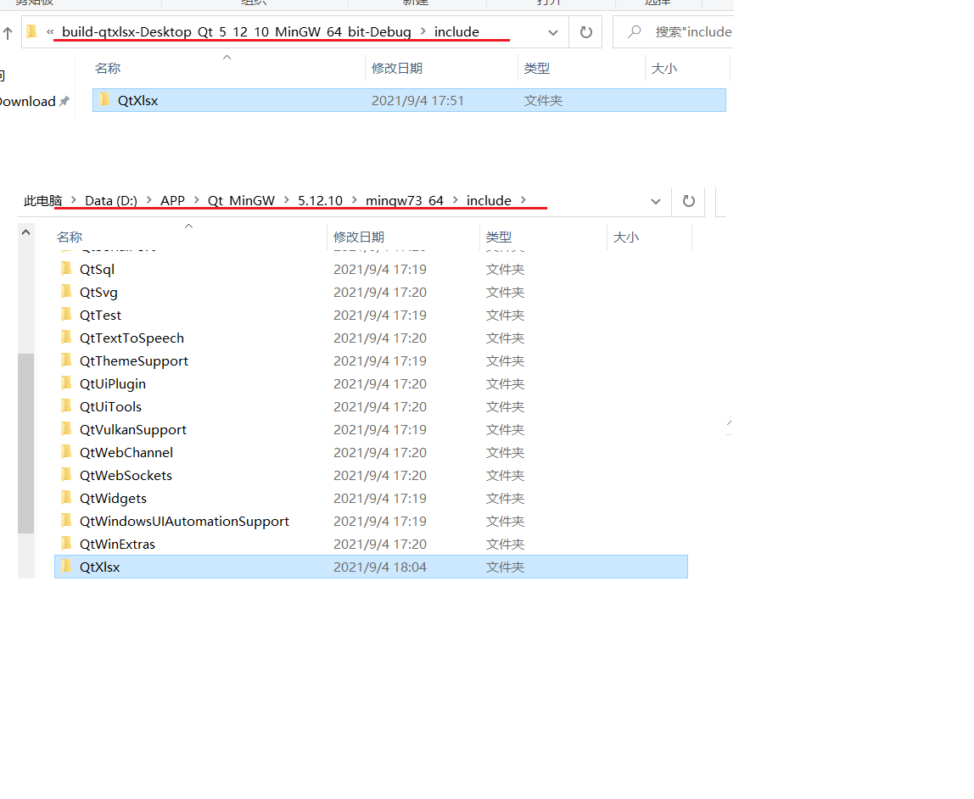Viewport: 974px width, 799px height.
Task: Open the QtWebChannel folder
Action: click(x=125, y=452)
